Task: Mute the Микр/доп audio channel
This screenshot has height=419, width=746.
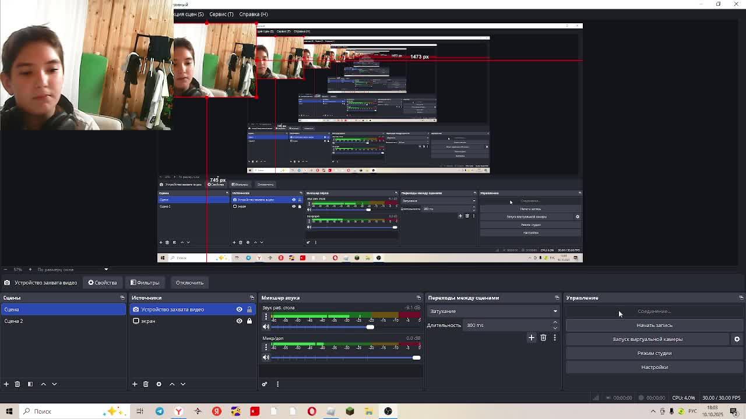Action: (266, 357)
